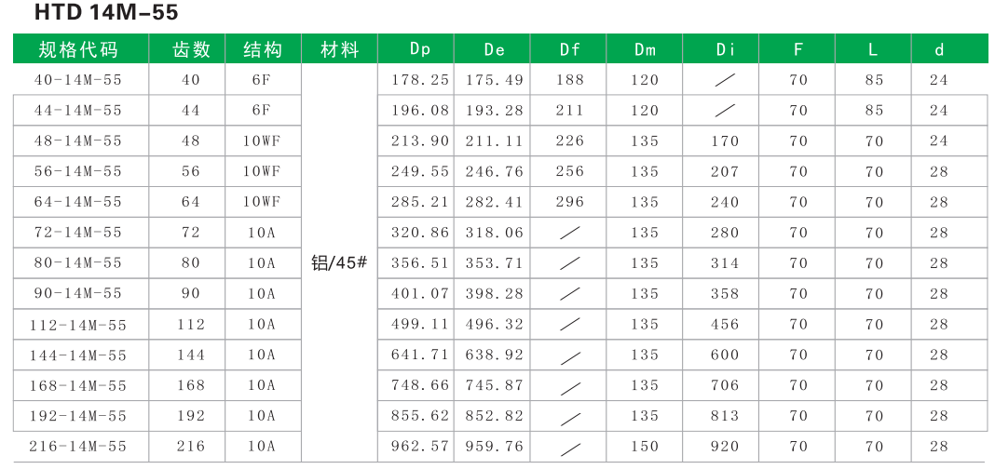995x469 pixels.
Task: Select the 40-14M-55 specification cell
Action: click(78, 80)
